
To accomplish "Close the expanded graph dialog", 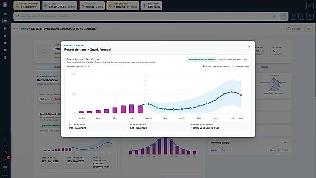I will click(249, 46).
